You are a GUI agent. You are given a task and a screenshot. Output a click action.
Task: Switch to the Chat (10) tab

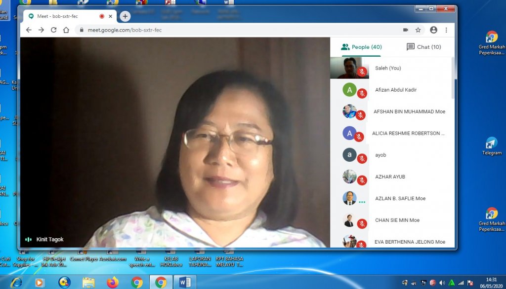pyautogui.click(x=423, y=47)
